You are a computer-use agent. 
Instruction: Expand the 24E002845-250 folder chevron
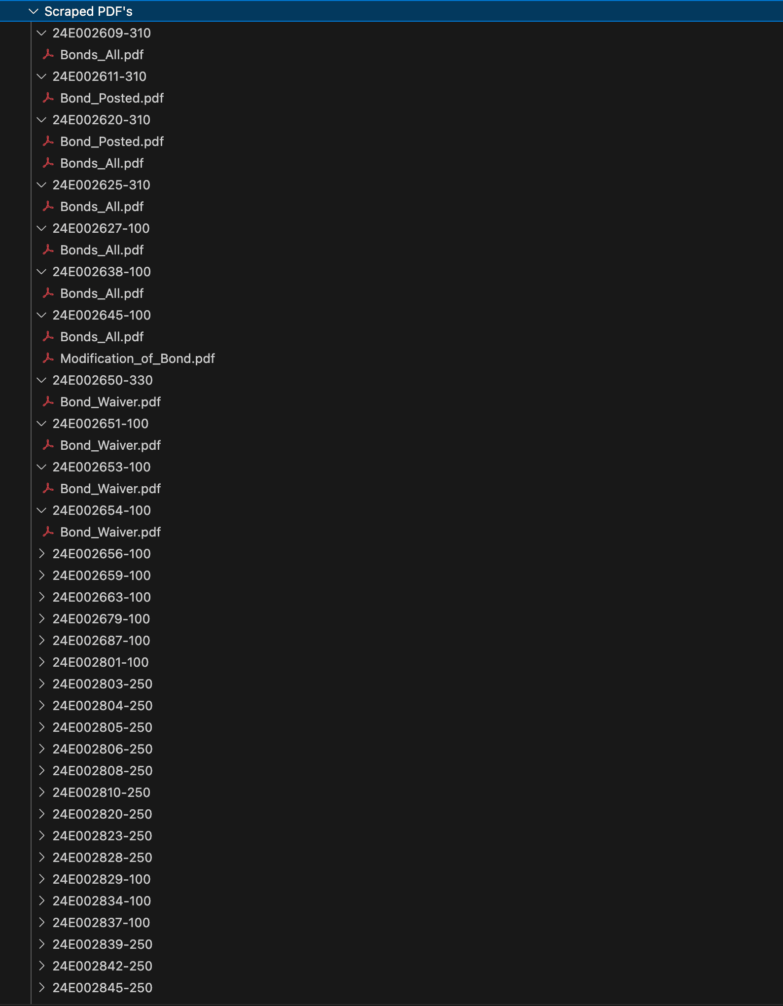click(x=42, y=988)
